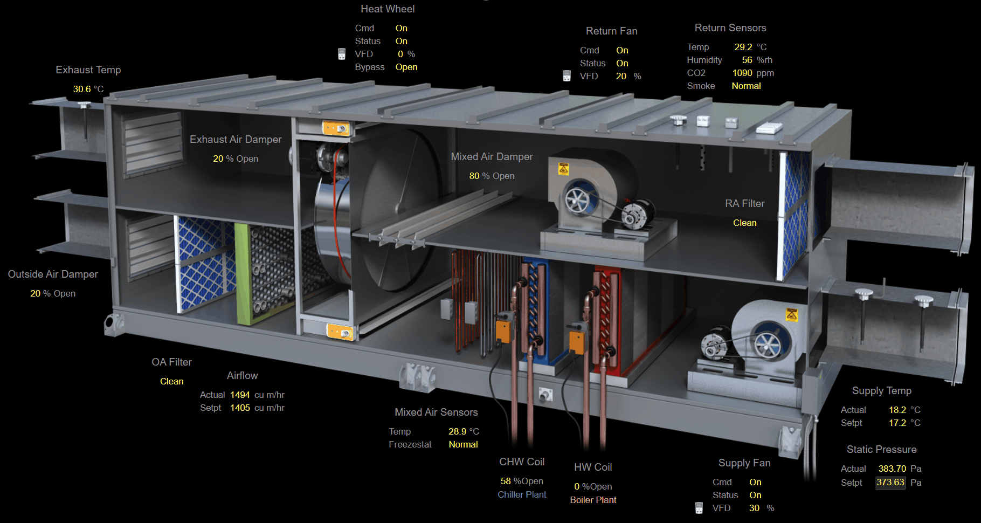
Task: Toggle the Heat Wheel Cmd On value
Action: pyautogui.click(x=401, y=28)
